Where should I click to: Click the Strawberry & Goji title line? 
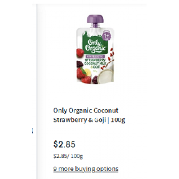(x=79, y=120)
